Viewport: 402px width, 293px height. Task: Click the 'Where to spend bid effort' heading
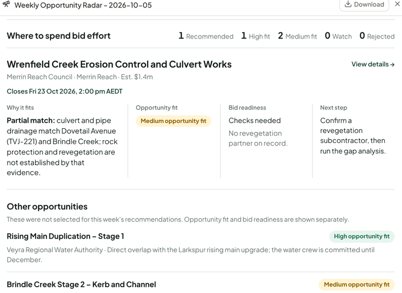tap(59, 36)
